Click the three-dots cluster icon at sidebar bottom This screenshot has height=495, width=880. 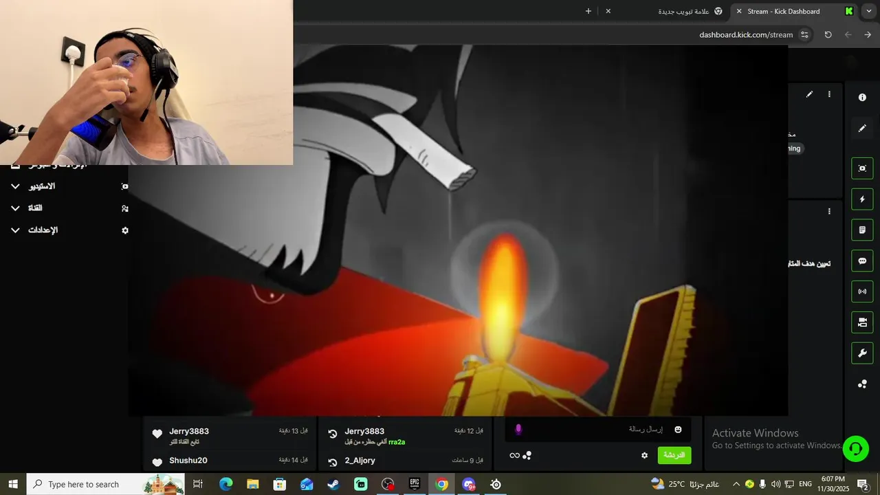coord(862,384)
